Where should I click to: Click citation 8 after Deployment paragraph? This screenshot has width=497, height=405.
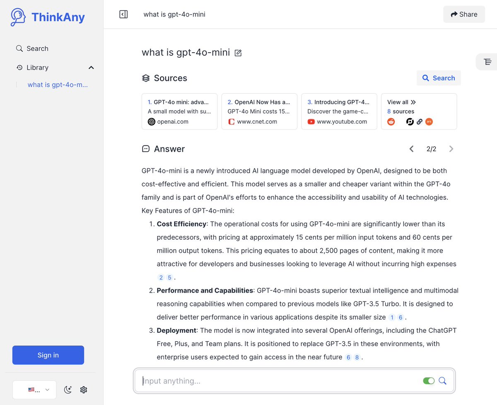(357, 357)
